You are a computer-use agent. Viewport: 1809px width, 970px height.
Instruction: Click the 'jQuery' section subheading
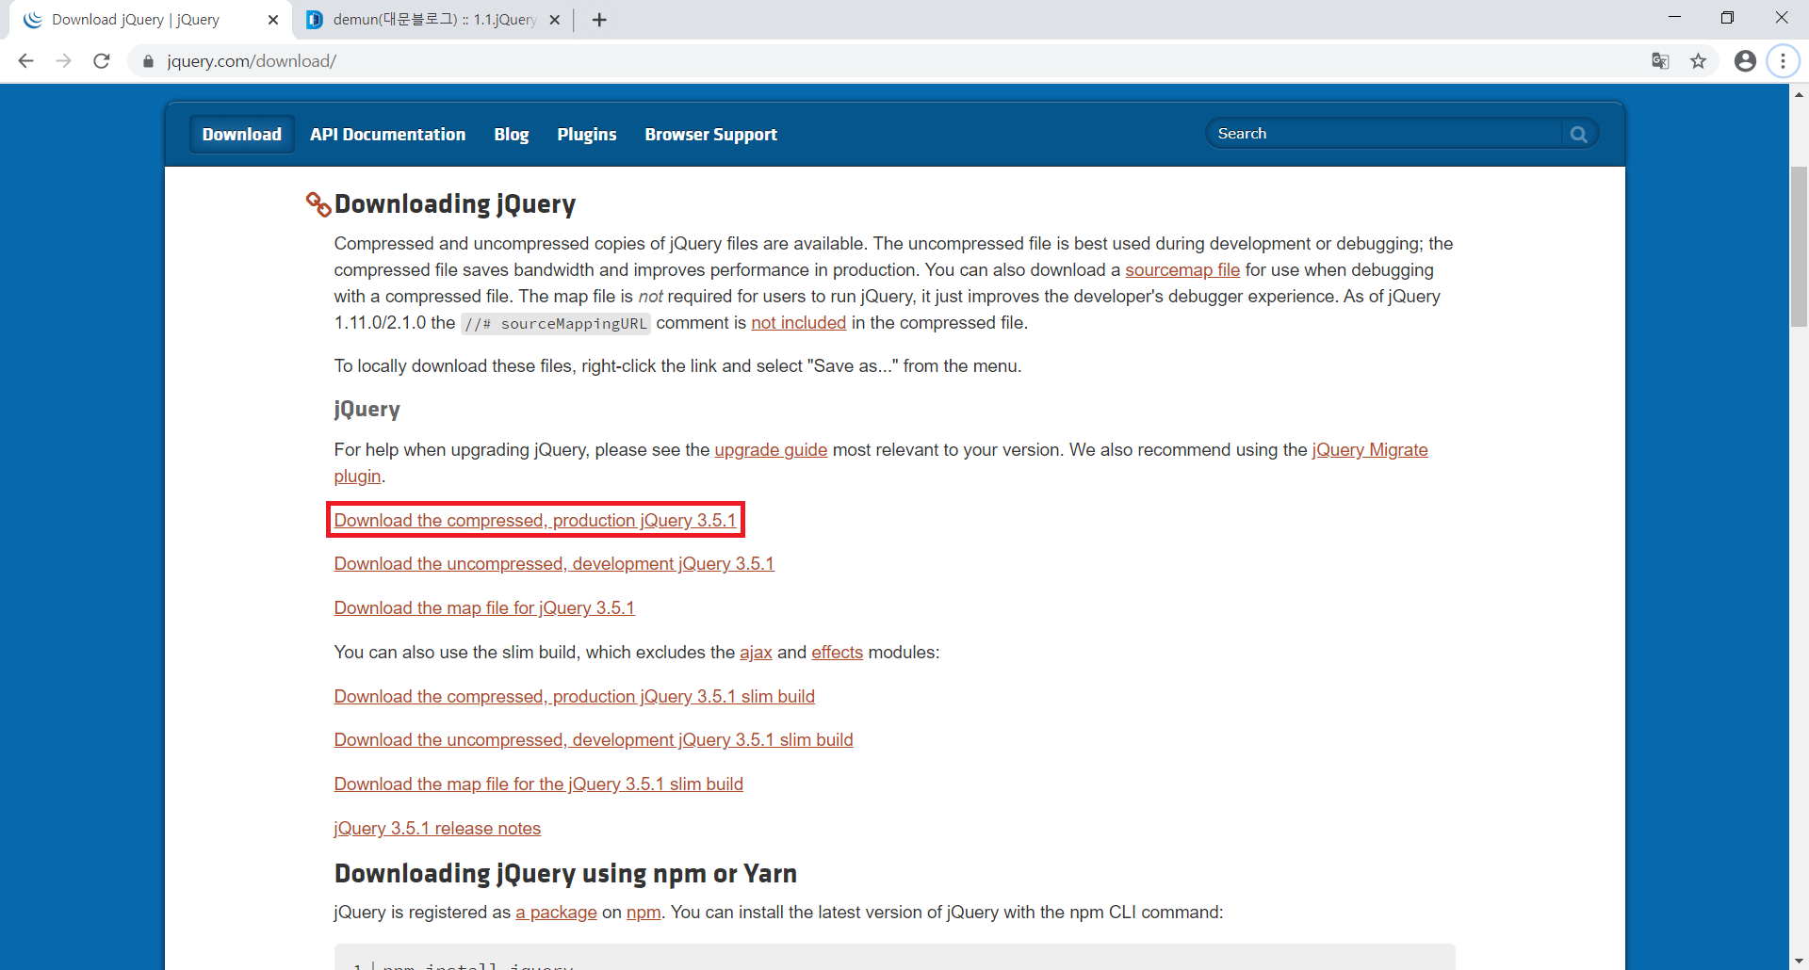tap(367, 410)
